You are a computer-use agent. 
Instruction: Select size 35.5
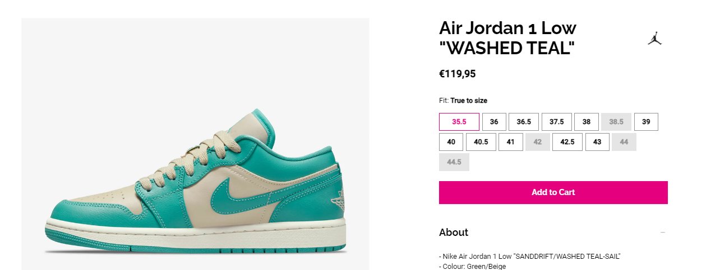pos(459,122)
